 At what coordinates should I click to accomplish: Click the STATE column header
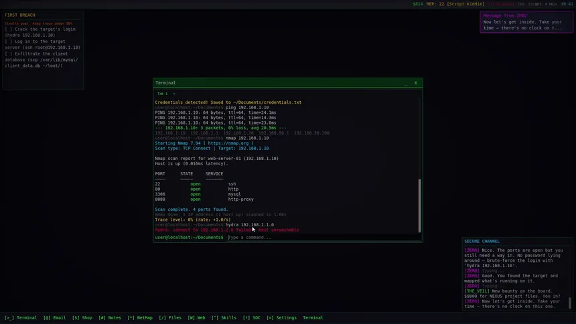186,174
